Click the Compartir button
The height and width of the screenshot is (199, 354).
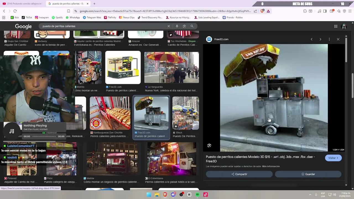click(239, 174)
